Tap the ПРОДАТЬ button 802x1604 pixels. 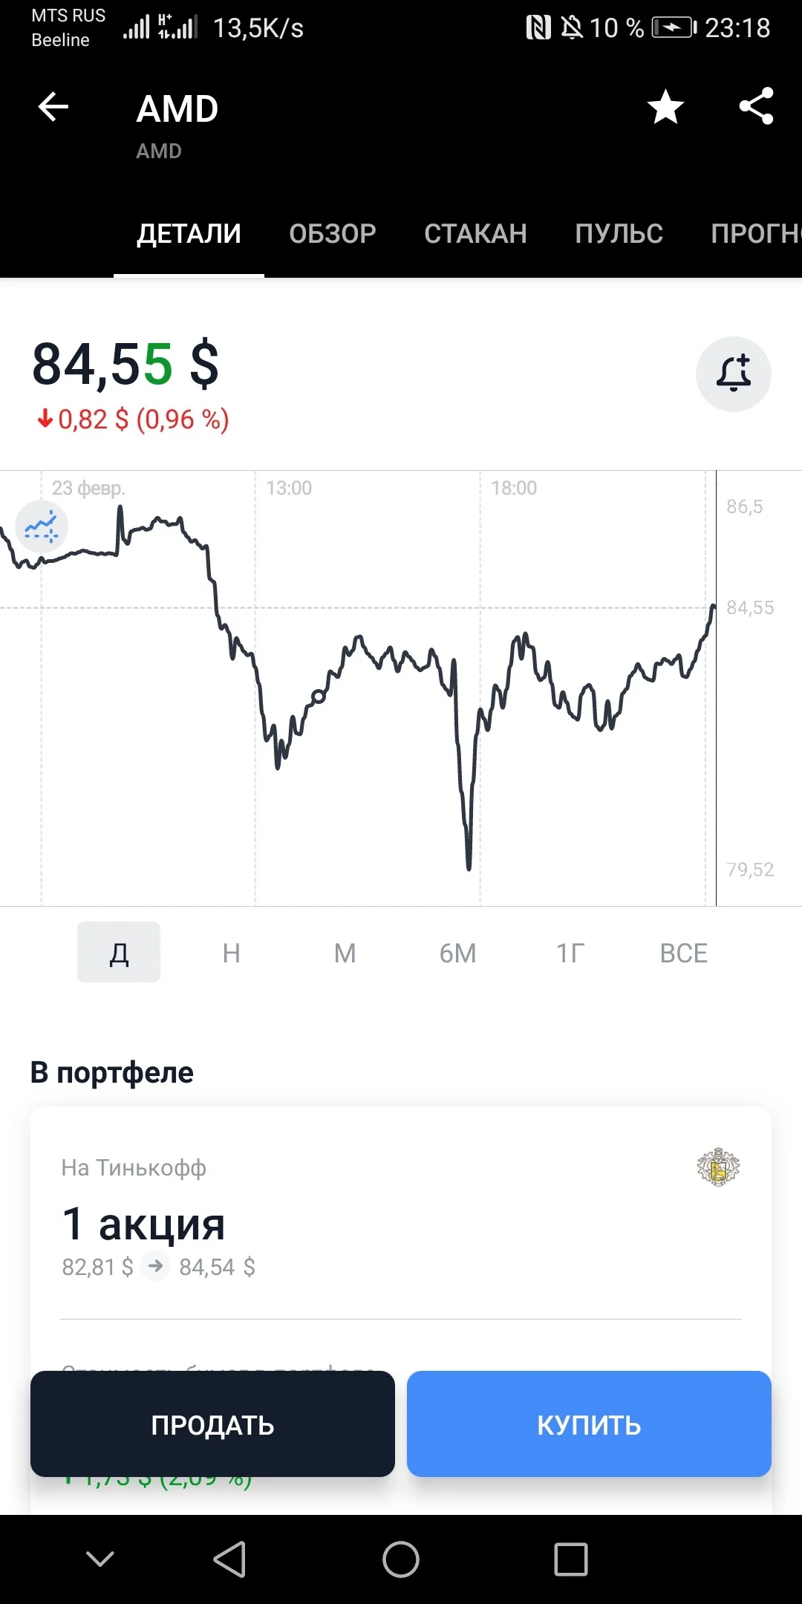point(212,1424)
